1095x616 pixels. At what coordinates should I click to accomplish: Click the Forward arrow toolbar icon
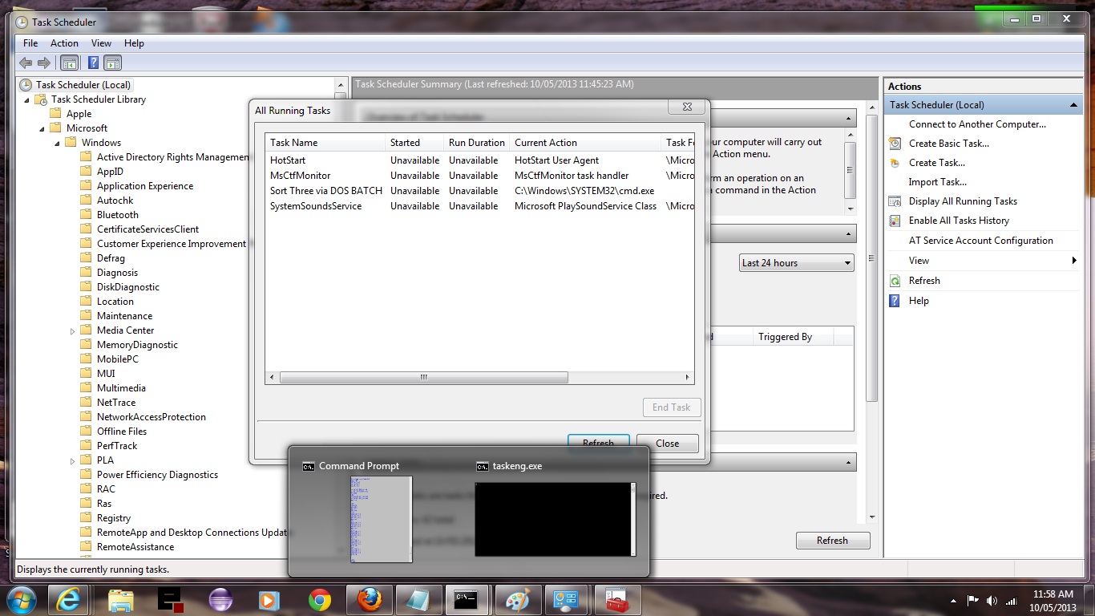[x=44, y=63]
